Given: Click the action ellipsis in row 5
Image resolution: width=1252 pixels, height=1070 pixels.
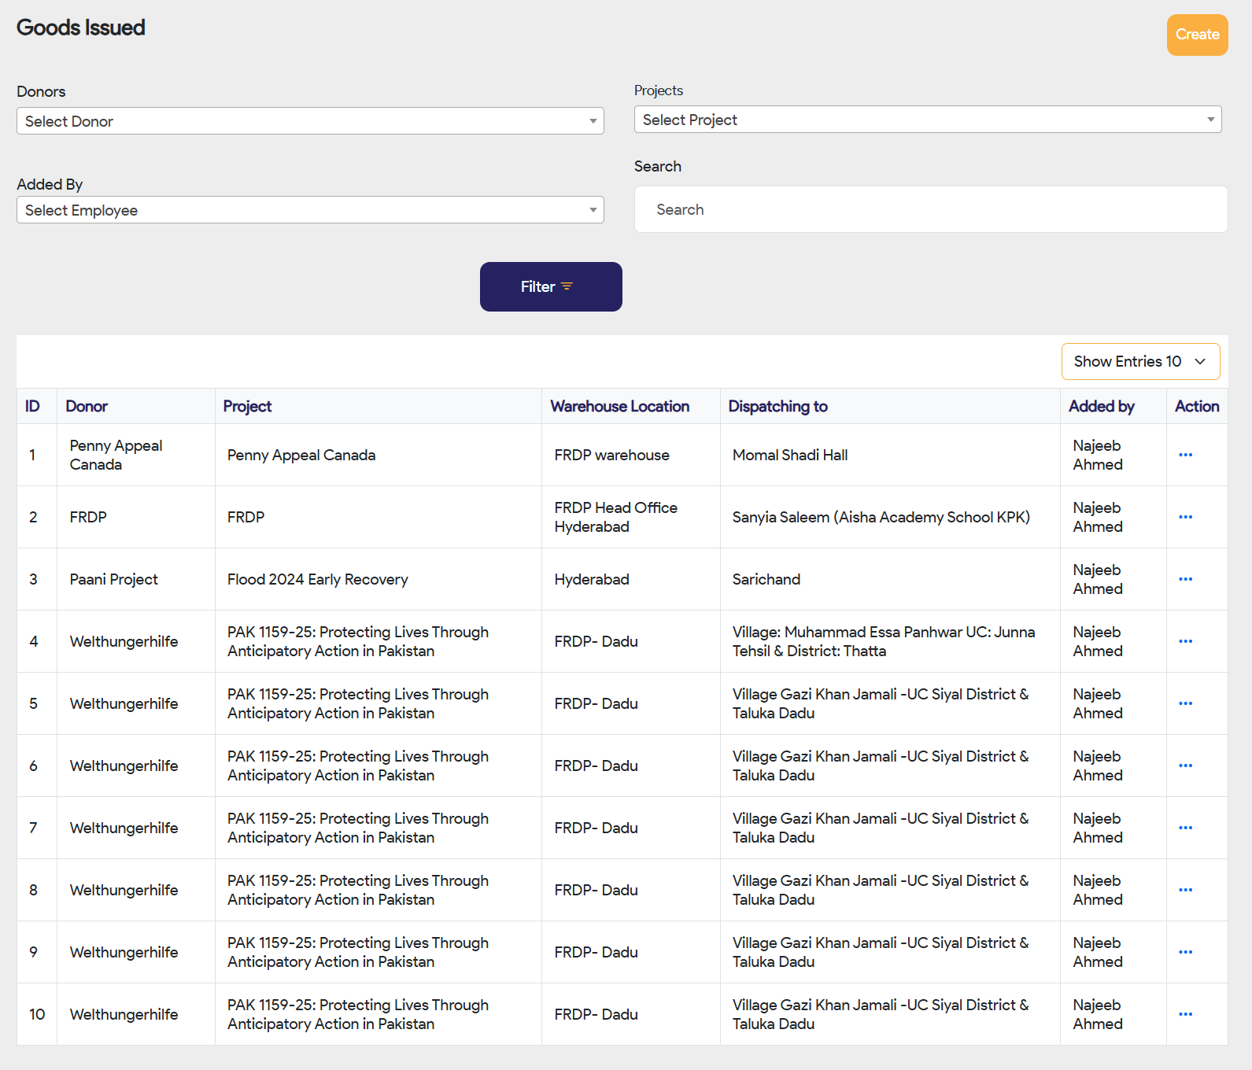Looking at the screenshot, I should point(1185,703).
